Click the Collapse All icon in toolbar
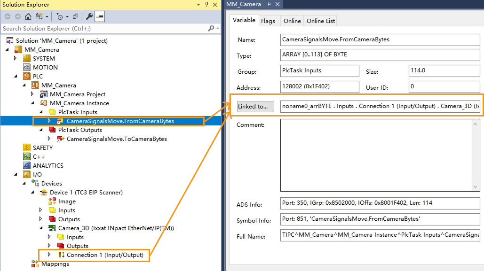This screenshot has height=271, width=484. click(x=75, y=16)
